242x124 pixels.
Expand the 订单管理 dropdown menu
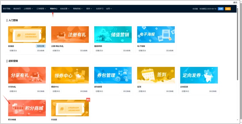41,9
